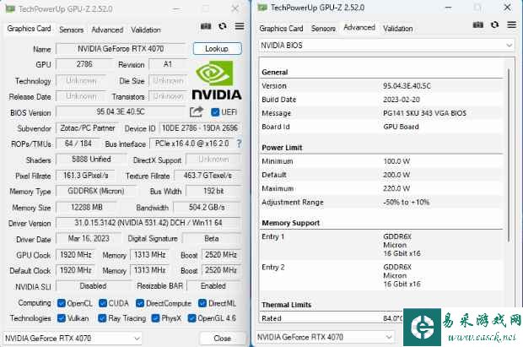The width and height of the screenshot is (523, 347).
Task: Switch to Graphics Card tab in left window
Action: click(29, 29)
